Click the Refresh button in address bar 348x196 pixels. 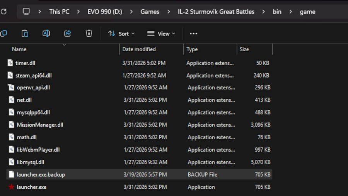3,12
